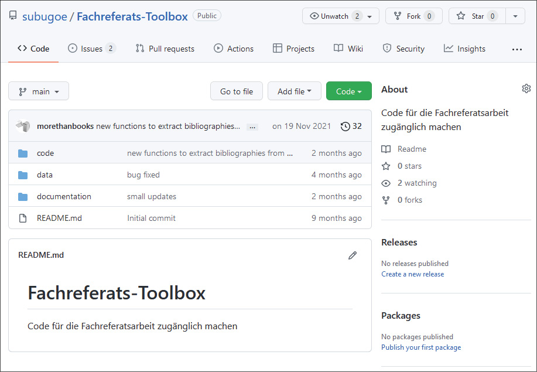This screenshot has height=372, width=537.
Task: Jump to Readme from About sidebar
Action: click(x=404, y=149)
